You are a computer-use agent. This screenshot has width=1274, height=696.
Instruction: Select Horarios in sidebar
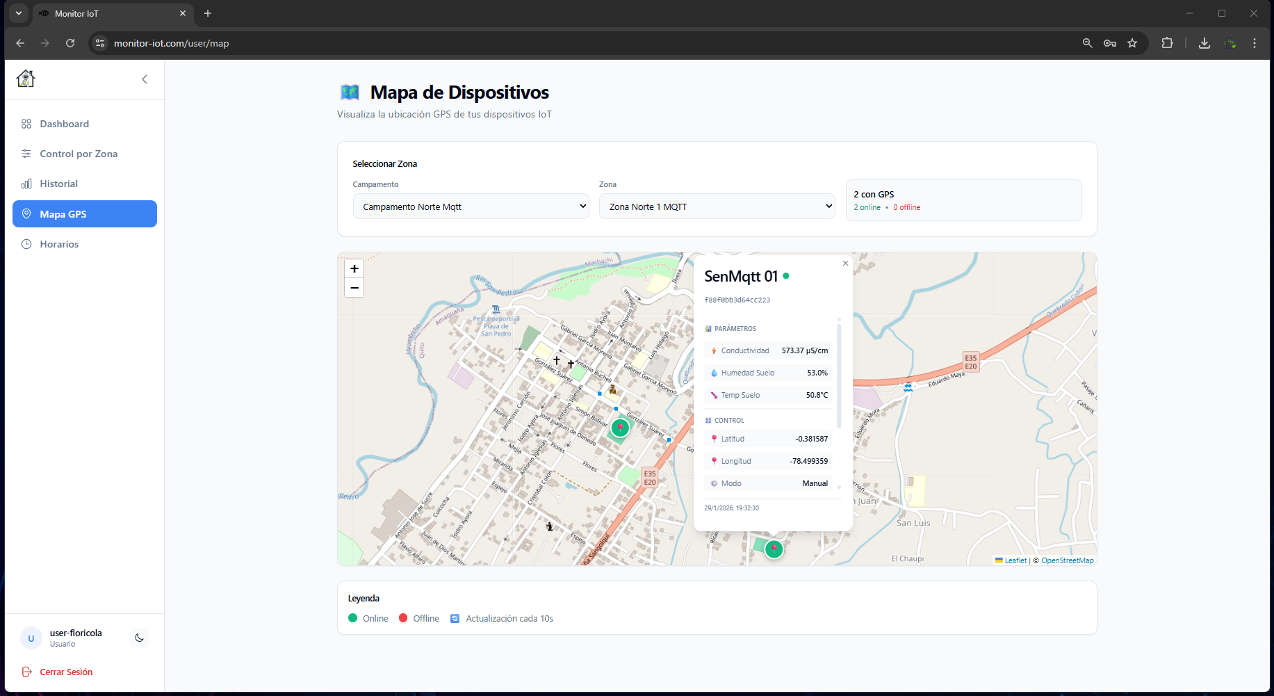pos(59,244)
